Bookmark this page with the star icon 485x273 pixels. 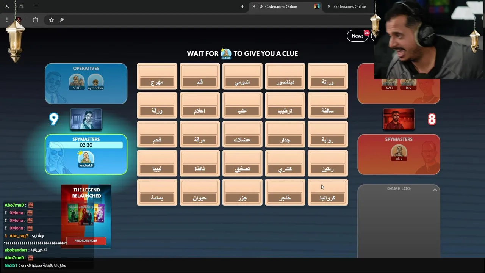[51, 20]
